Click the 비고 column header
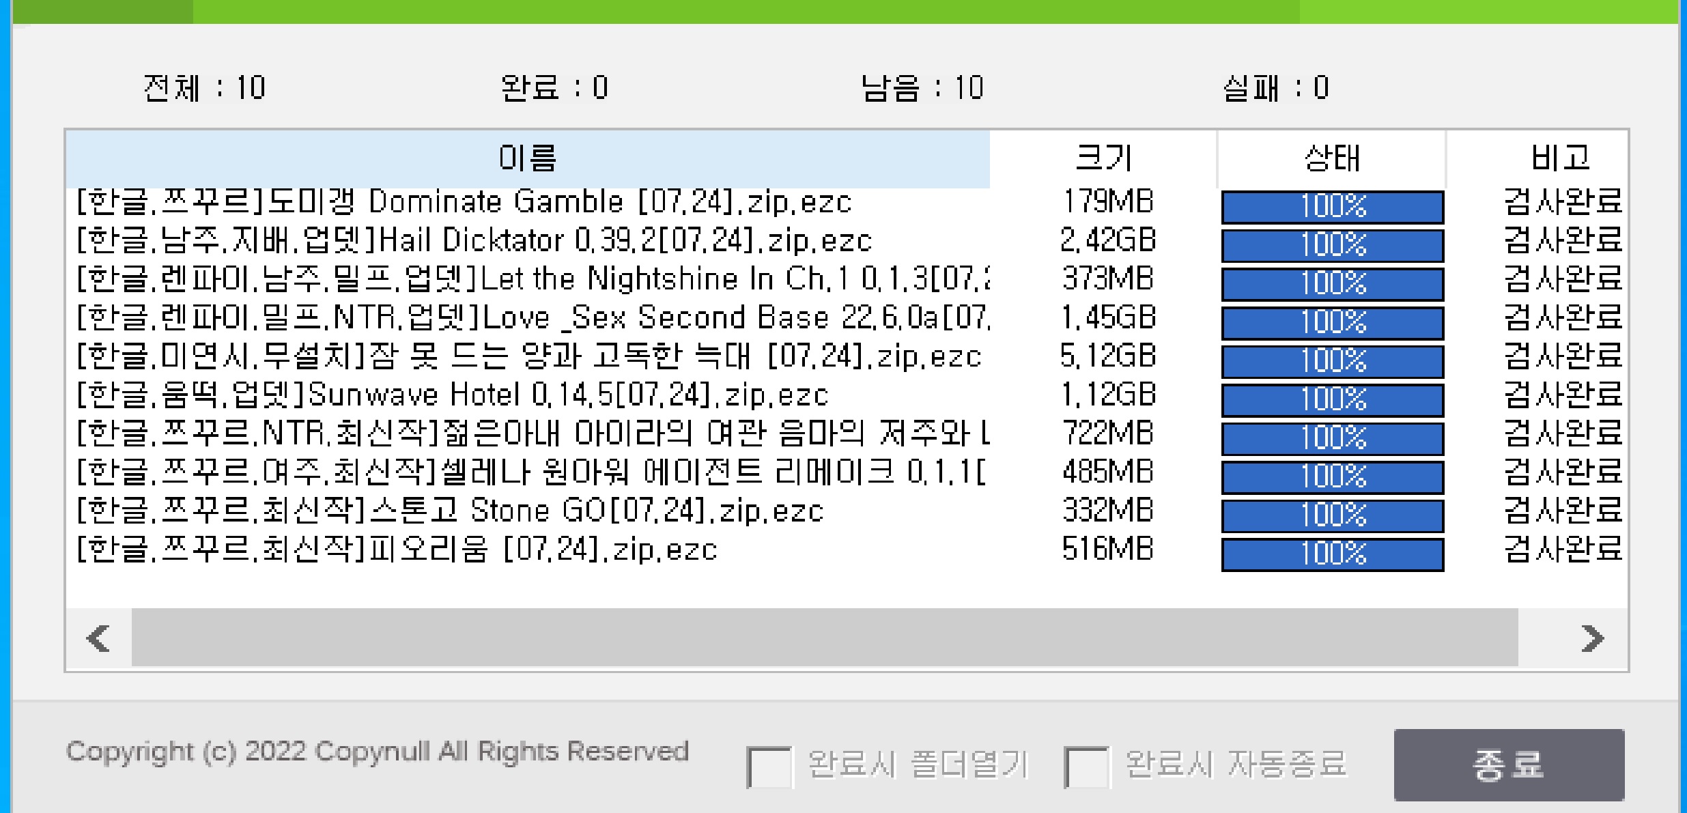The width and height of the screenshot is (1687, 813). point(1560,158)
